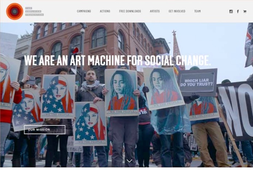Click the orange concentric circle logo

coord(15,11)
